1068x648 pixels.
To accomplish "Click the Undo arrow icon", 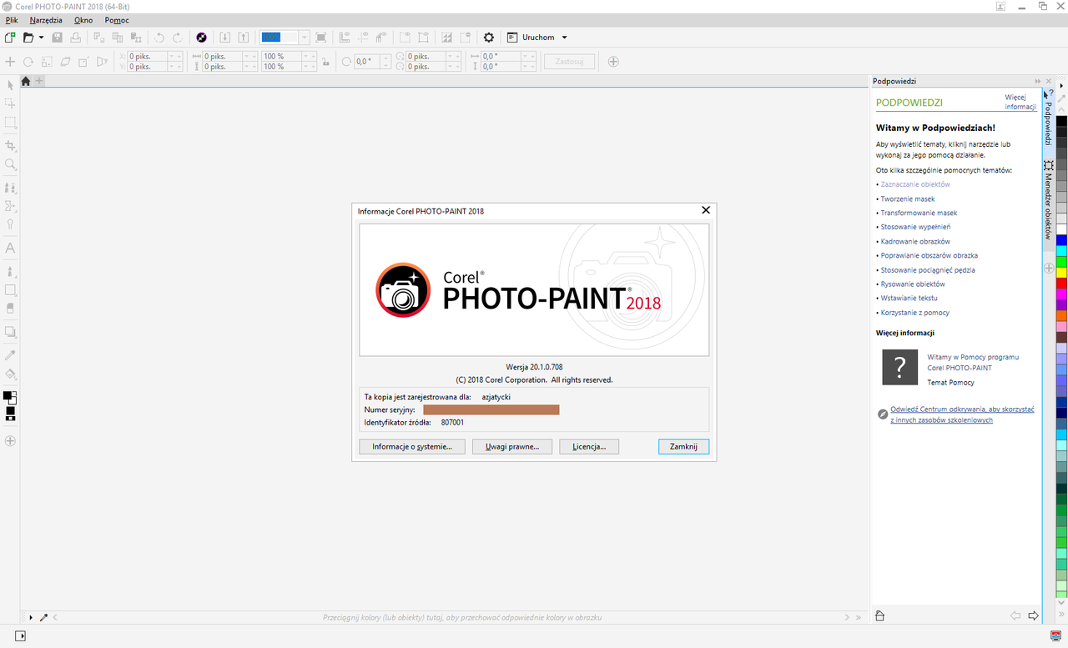I will [159, 38].
